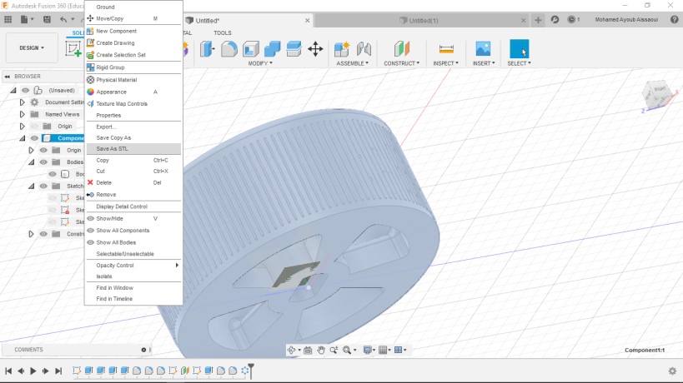Toggle visibility eye of selected Component
The width and height of the screenshot is (683, 383).
point(34,138)
